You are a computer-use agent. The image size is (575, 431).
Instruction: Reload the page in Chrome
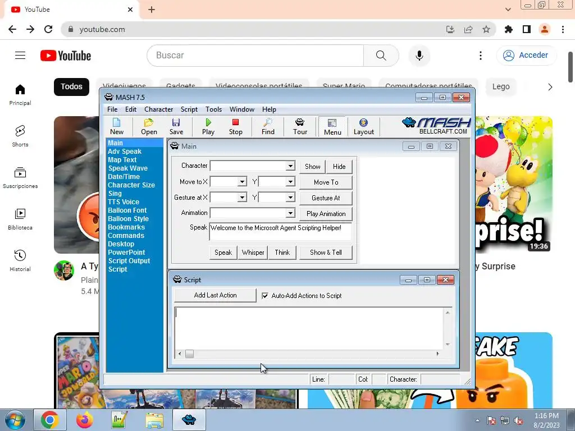[x=48, y=29]
